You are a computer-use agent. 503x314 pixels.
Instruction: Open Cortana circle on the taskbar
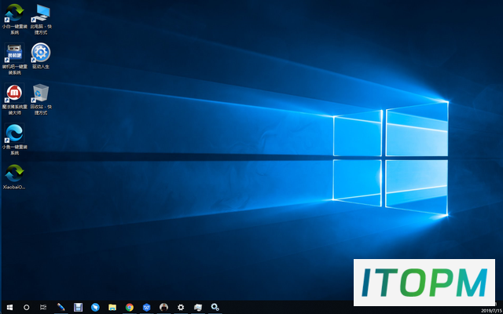(x=27, y=307)
